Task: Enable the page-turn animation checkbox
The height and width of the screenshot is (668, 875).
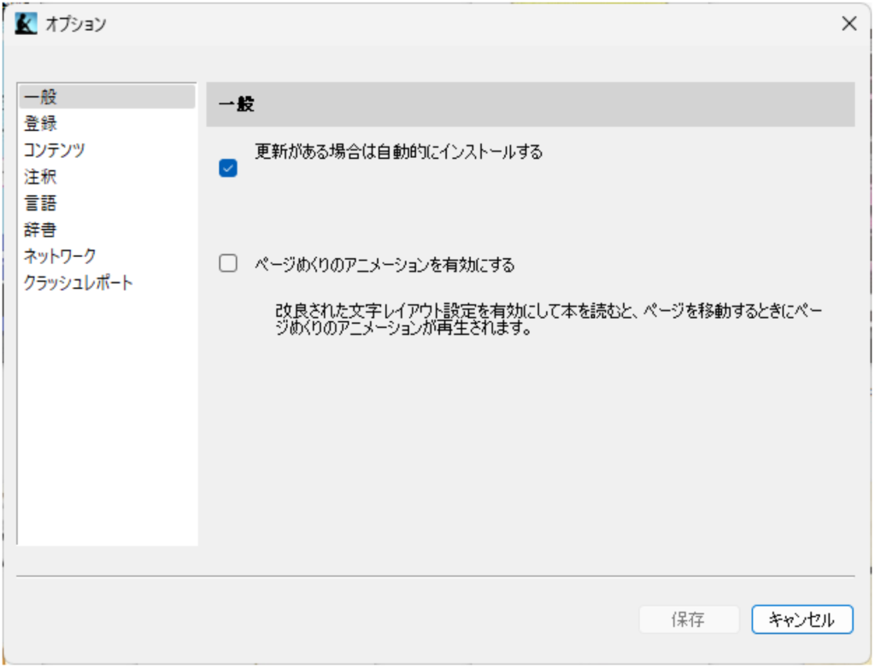Action: coord(228,263)
